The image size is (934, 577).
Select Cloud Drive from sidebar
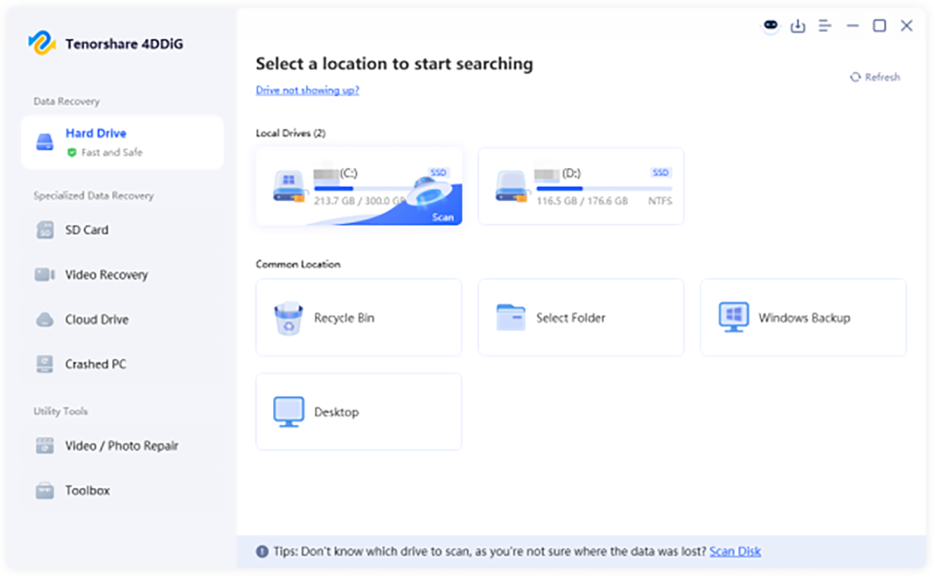tap(97, 320)
